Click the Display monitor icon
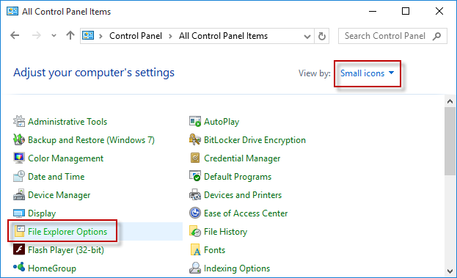This screenshot has height=278, width=457. click(x=19, y=213)
